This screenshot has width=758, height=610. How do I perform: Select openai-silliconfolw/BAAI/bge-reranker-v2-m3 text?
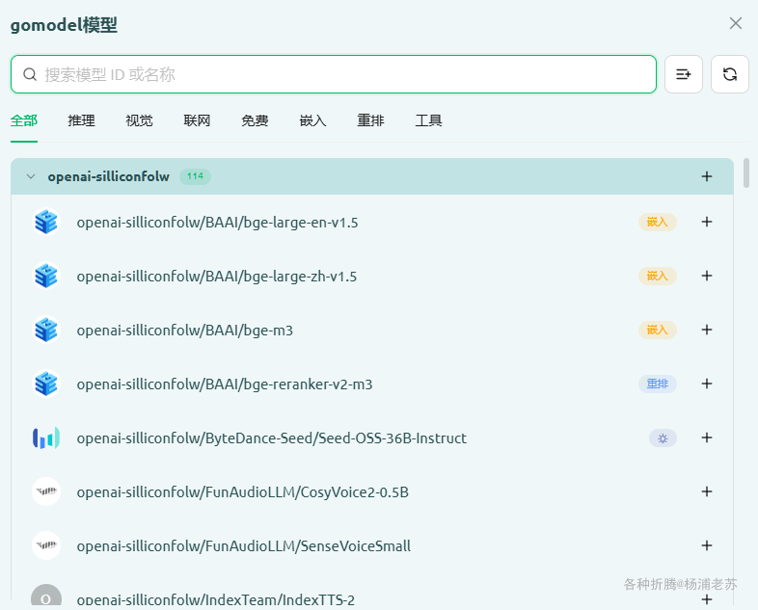pyautogui.click(x=225, y=385)
